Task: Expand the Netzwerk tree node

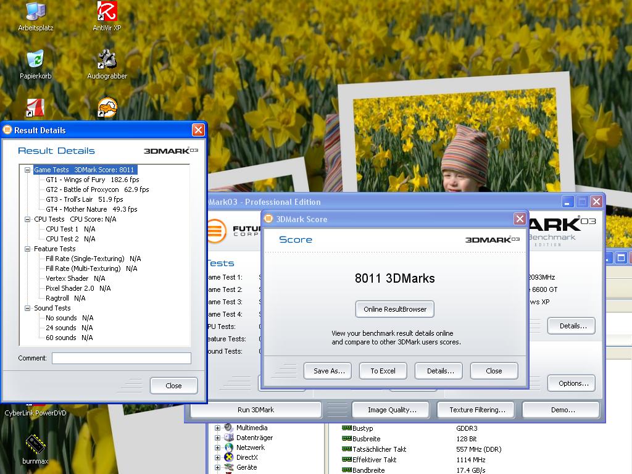Action: [x=218, y=447]
